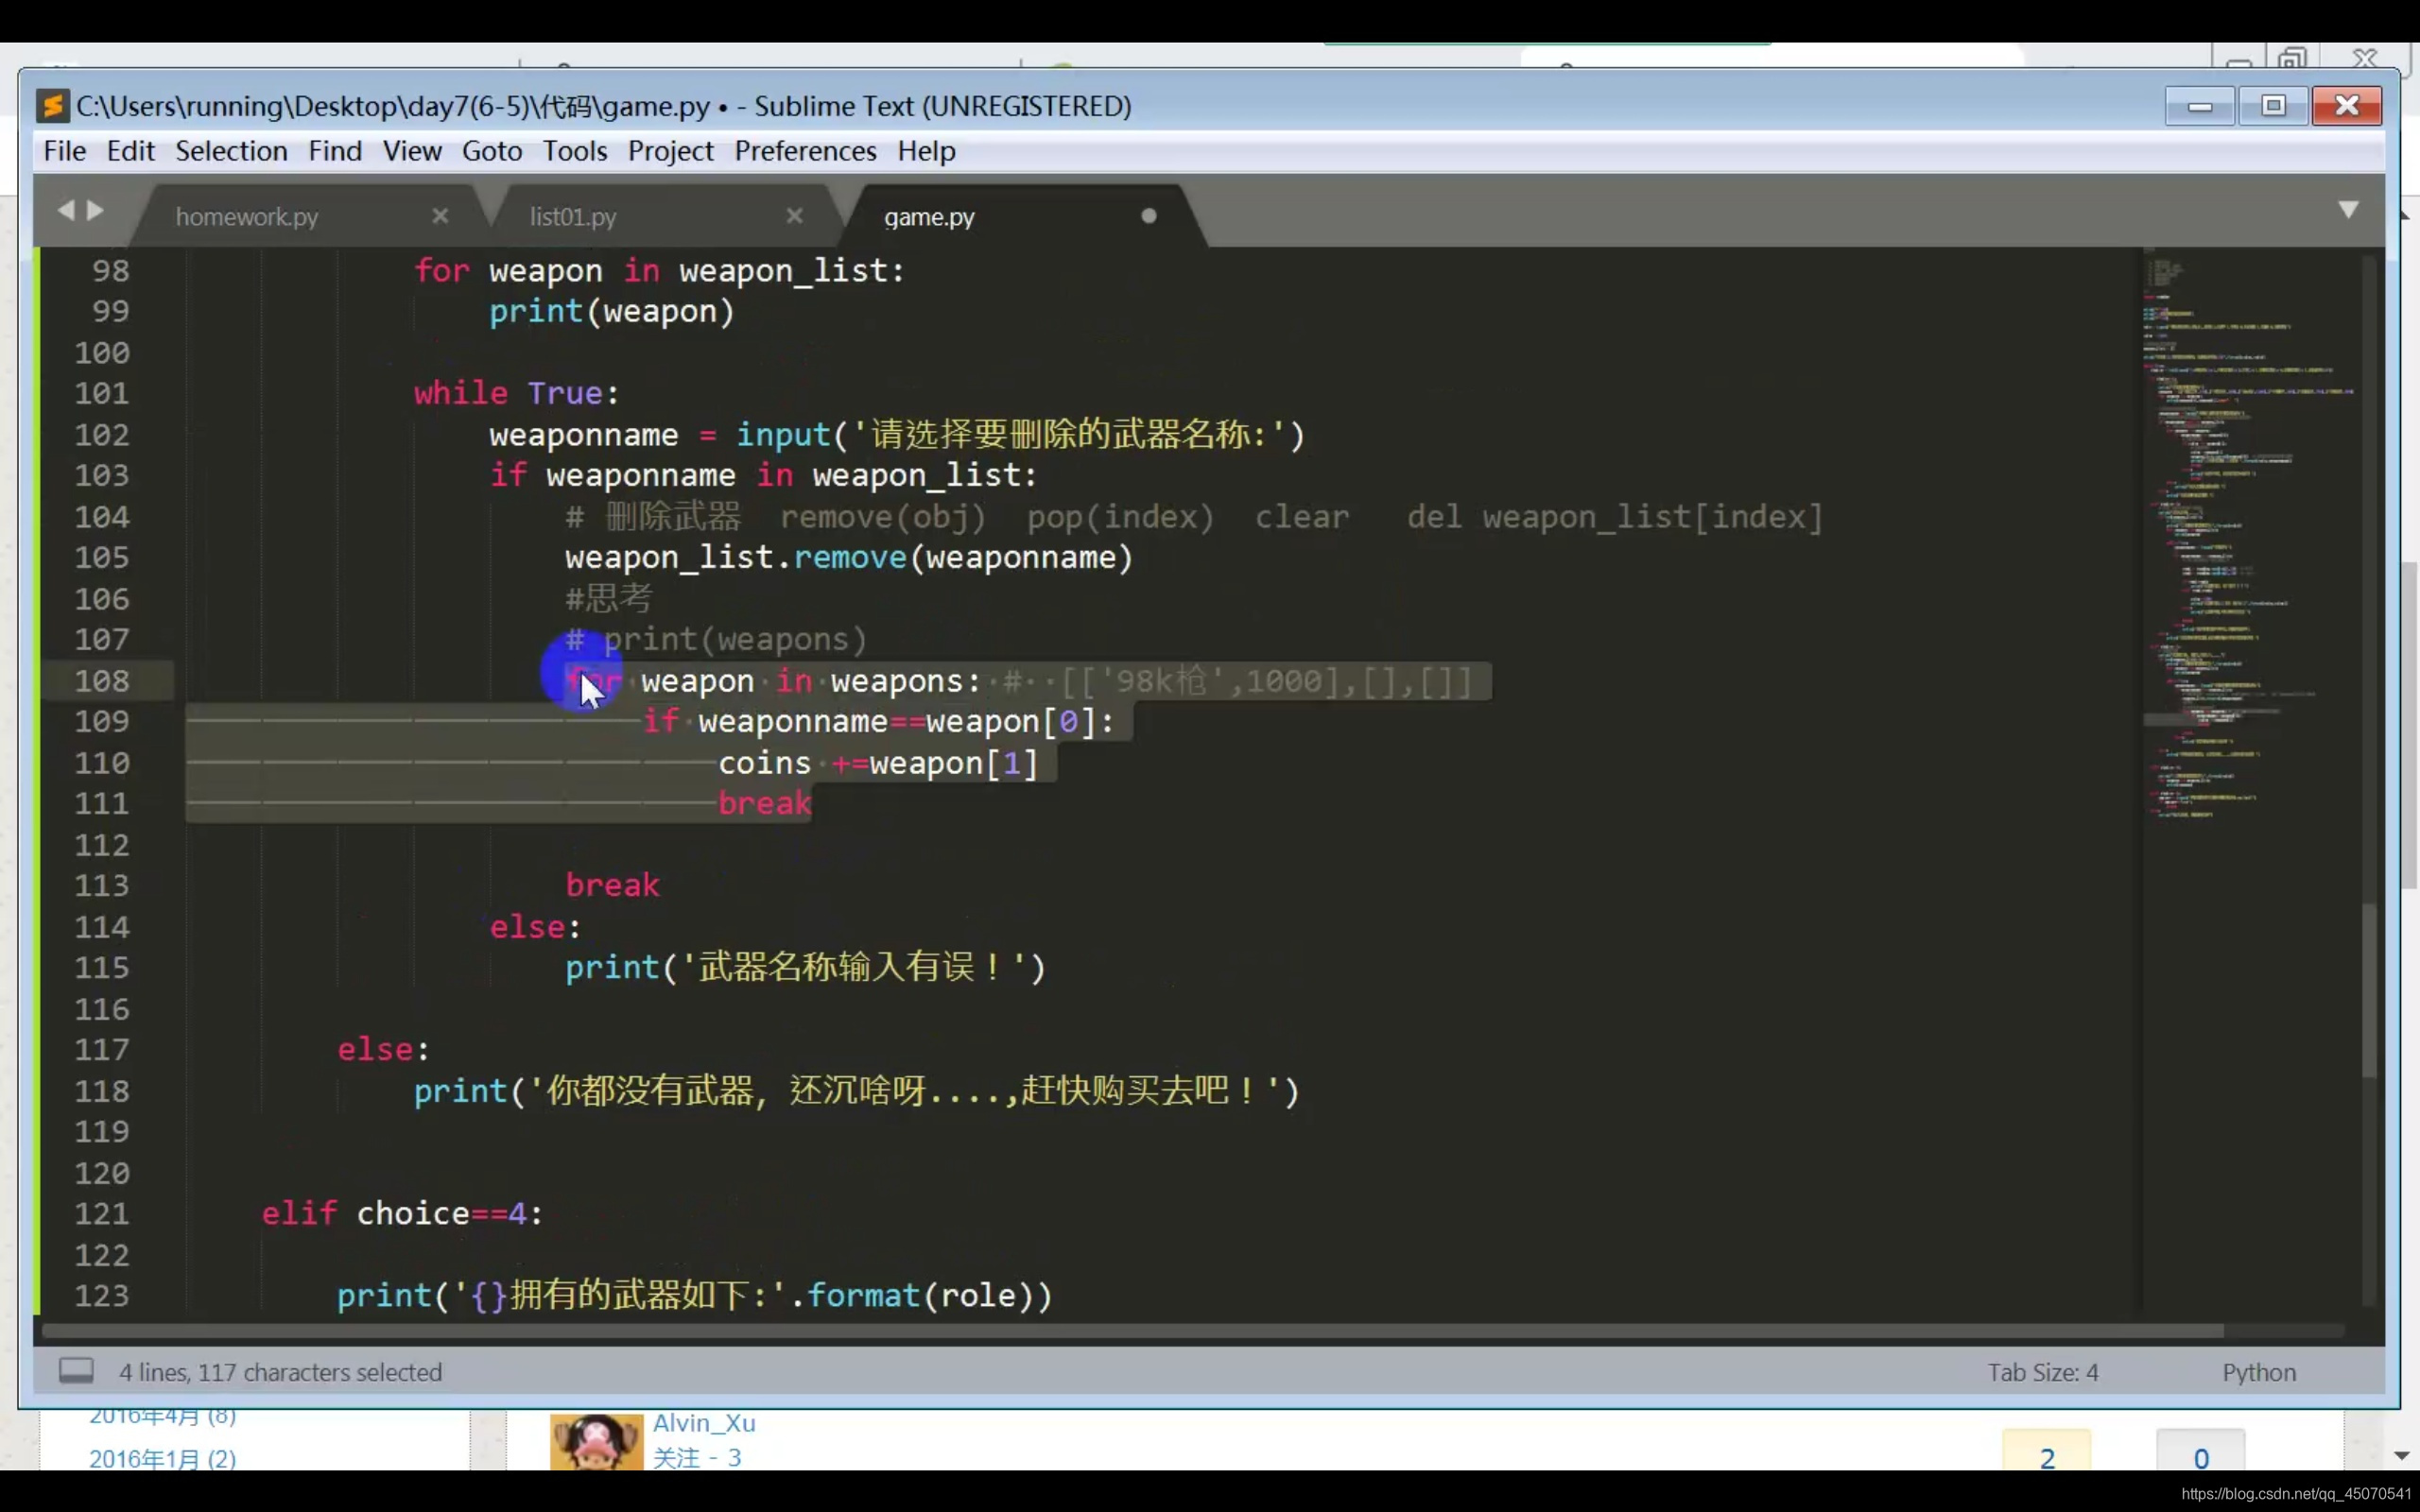Viewport: 2420px width, 1512px height.
Task: Click the line 113 number in the gutter
Action: [102, 886]
